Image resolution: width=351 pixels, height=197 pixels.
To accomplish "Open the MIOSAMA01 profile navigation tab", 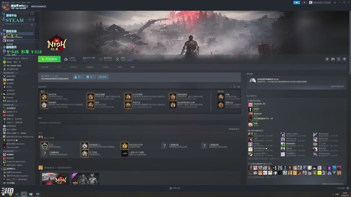I will (39, 7).
